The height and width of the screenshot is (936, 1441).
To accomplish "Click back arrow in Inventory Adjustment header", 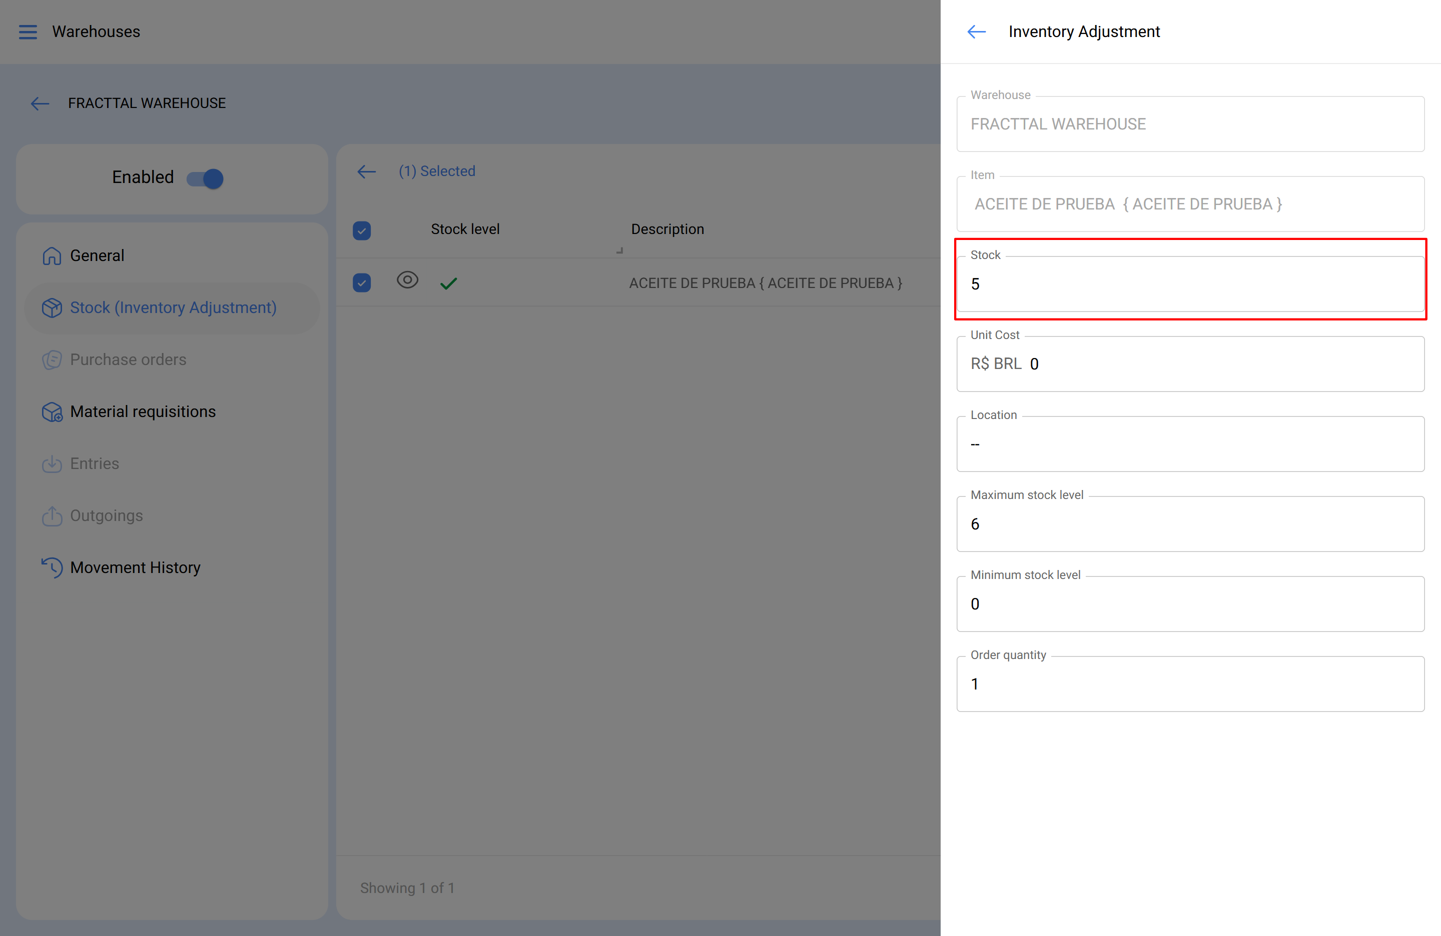I will tap(977, 31).
